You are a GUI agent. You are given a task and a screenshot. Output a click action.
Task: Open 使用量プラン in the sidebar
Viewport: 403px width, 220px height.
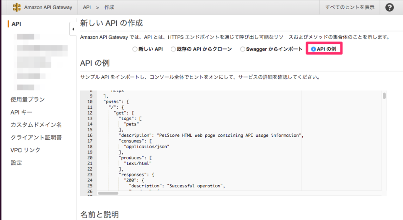pyautogui.click(x=28, y=100)
